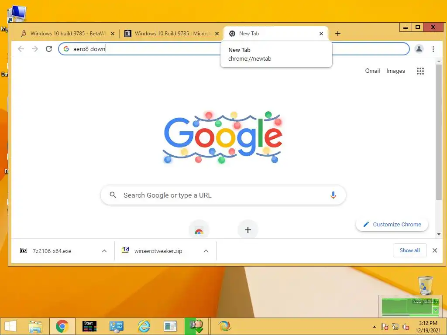Open the Action Center flag icon
Screen dimensions: 447x335
click(x=385, y=327)
